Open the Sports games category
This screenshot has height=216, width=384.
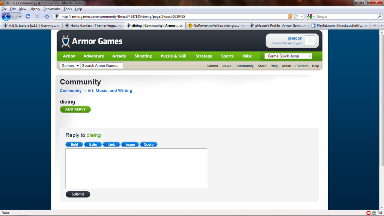click(x=227, y=56)
